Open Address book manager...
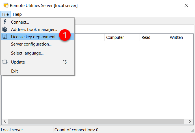The width and height of the screenshot is (195, 133). pos(37,30)
